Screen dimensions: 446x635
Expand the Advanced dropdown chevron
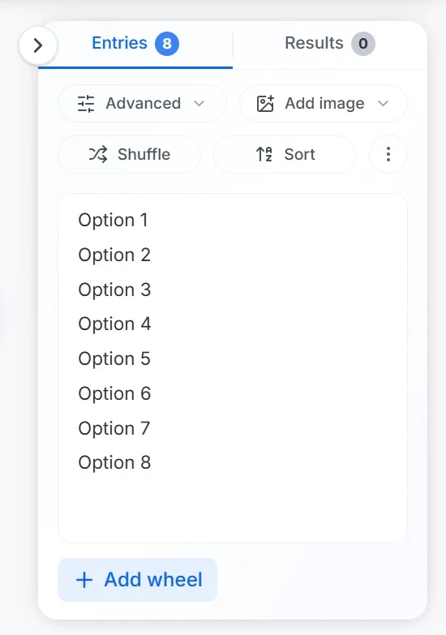(199, 104)
